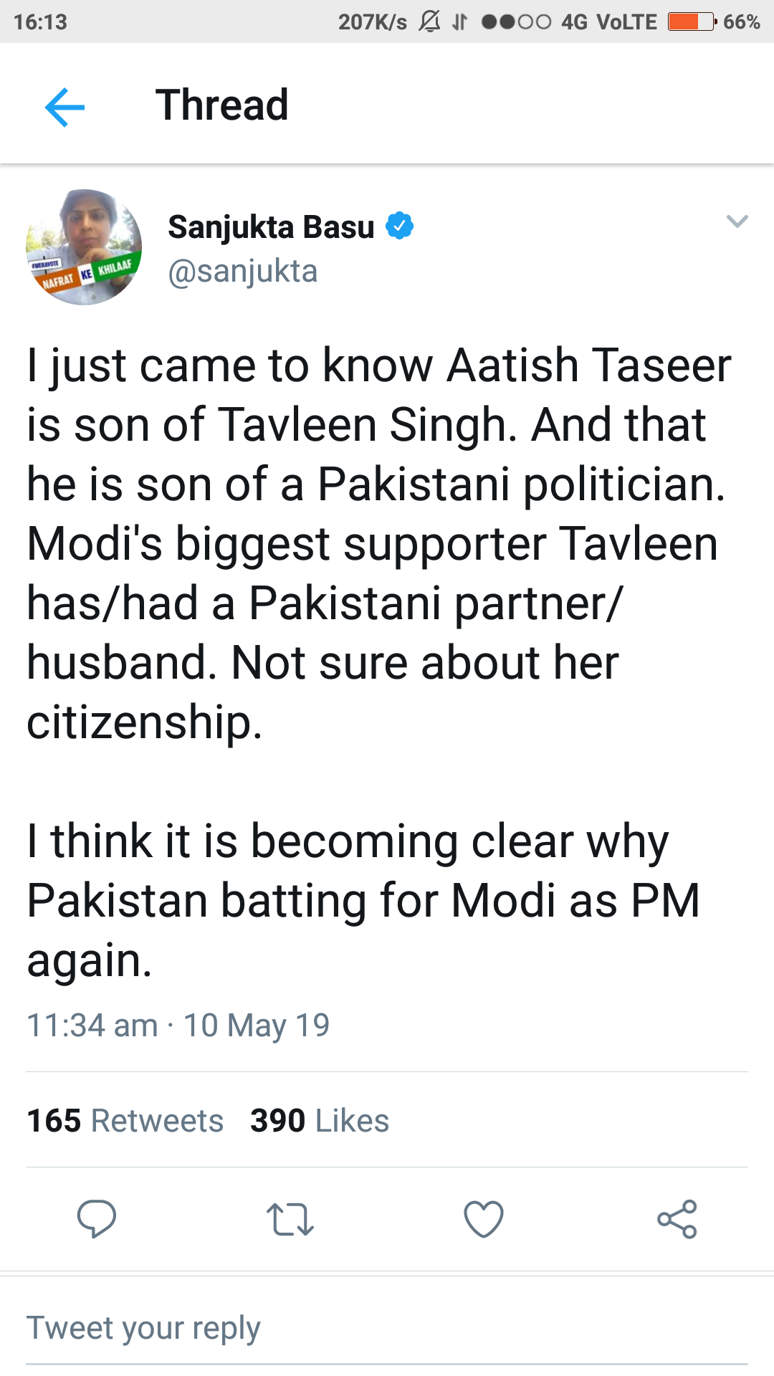The height and width of the screenshot is (1376, 774).
Task: Open the reply speech bubble icon
Action: click(97, 1218)
